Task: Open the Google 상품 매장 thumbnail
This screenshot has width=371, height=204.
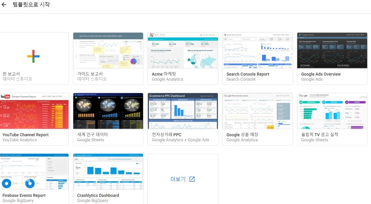Action: coord(257,111)
